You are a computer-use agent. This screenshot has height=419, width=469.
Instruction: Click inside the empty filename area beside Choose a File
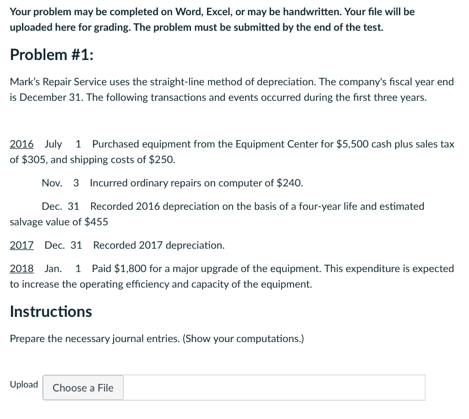[275, 388]
